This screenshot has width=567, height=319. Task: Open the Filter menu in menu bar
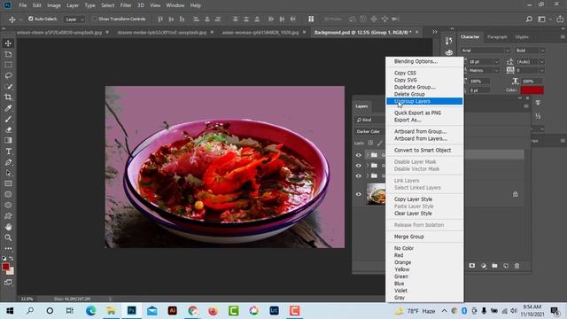pyautogui.click(x=126, y=5)
